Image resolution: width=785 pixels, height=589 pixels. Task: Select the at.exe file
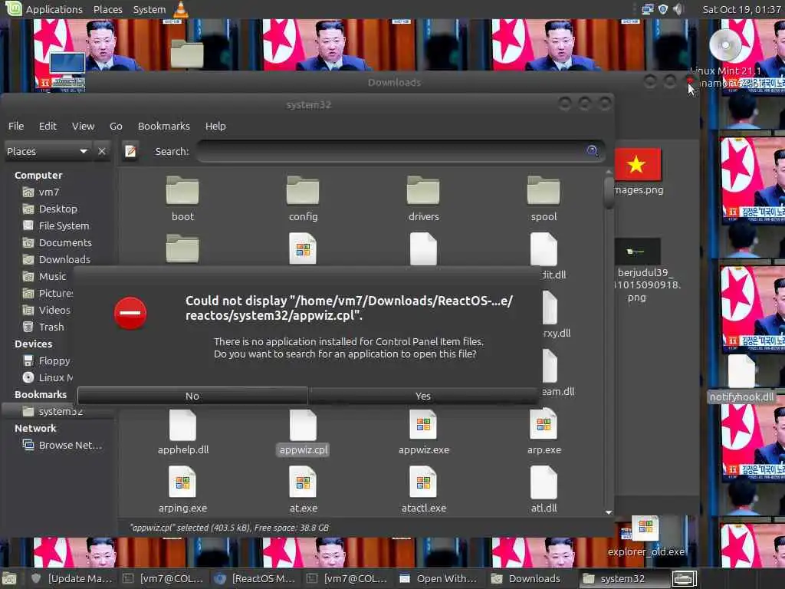pyautogui.click(x=303, y=490)
